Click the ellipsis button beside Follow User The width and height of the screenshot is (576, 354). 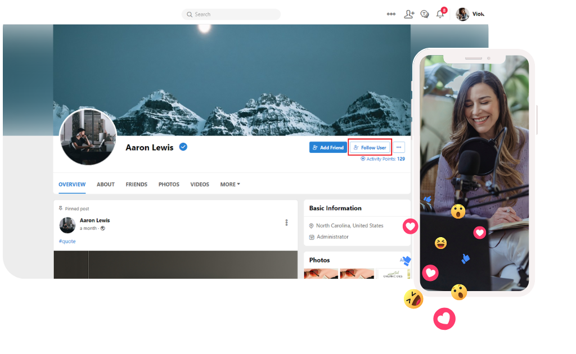[x=398, y=147]
